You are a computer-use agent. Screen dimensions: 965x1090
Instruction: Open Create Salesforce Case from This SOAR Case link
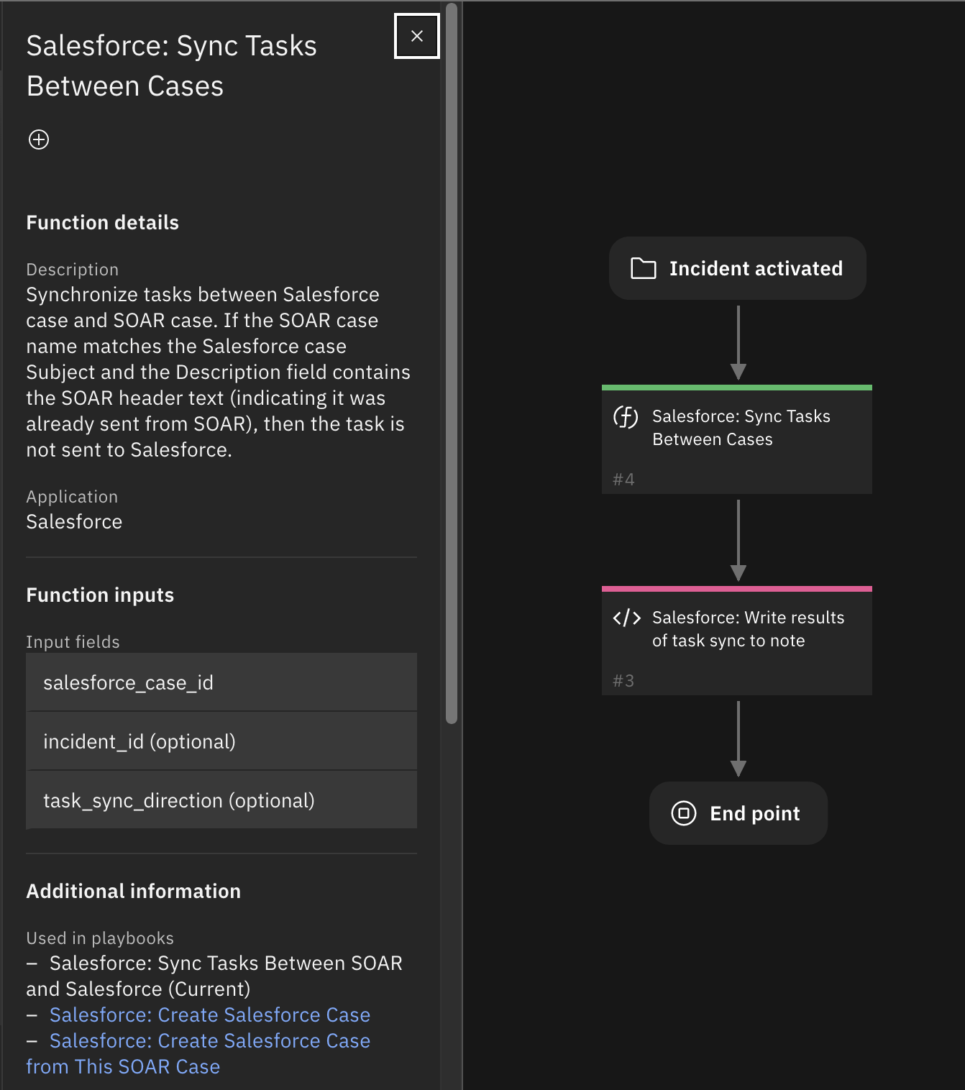pyautogui.click(x=198, y=1053)
